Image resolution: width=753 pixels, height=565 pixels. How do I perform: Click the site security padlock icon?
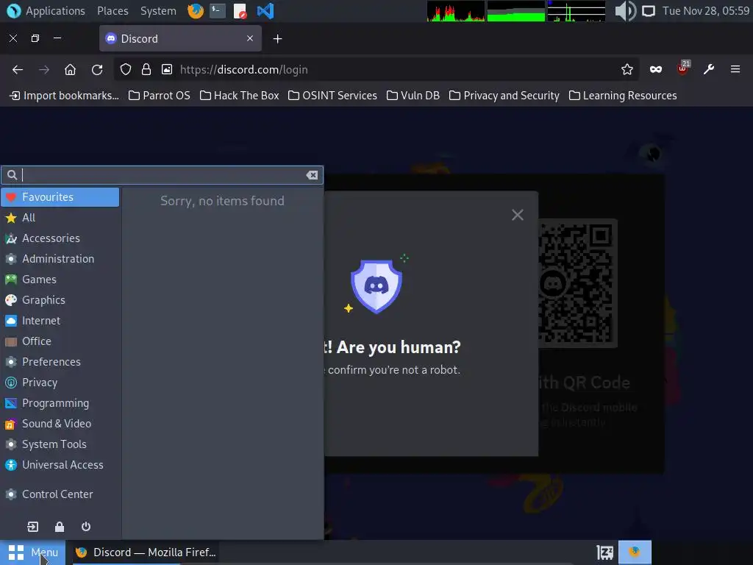click(146, 70)
